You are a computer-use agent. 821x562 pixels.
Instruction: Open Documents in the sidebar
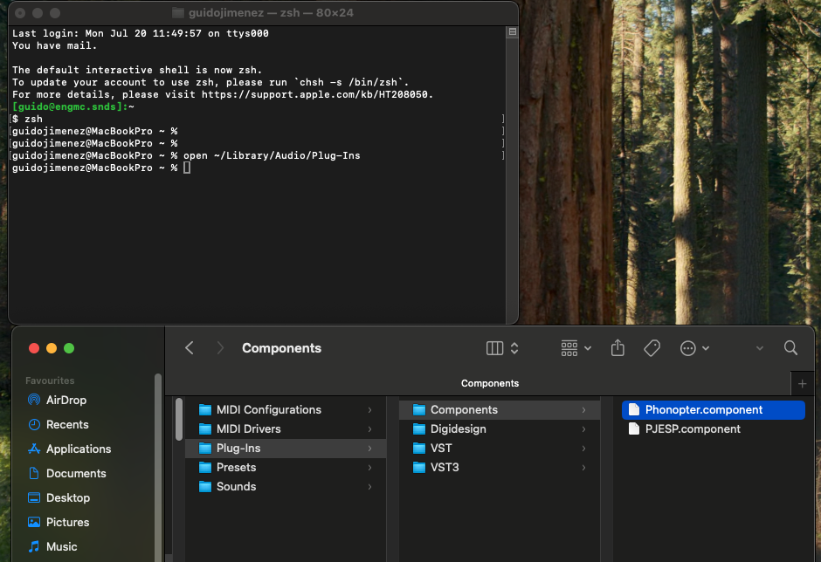pyautogui.click(x=66, y=473)
